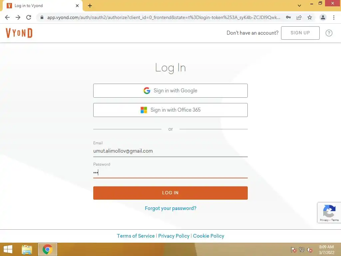View site lock security info
This screenshot has height=256, width=341.
42,17
